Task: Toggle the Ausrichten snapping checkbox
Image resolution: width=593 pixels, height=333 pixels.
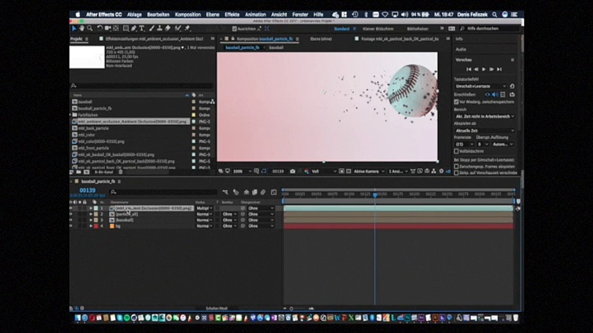Action: (x=234, y=29)
